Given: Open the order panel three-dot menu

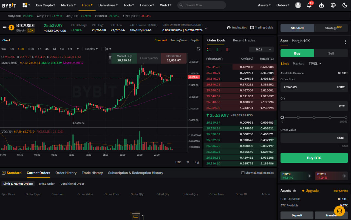Looking at the screenshot, I should [x=345, y=42].
